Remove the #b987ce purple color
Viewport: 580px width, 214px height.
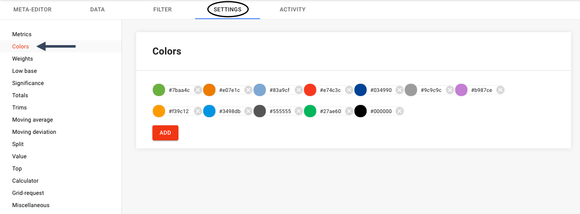500,90
